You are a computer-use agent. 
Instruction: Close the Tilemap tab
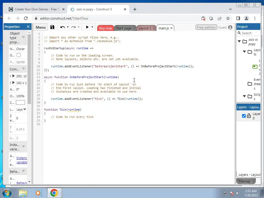[x=253, y=181]
